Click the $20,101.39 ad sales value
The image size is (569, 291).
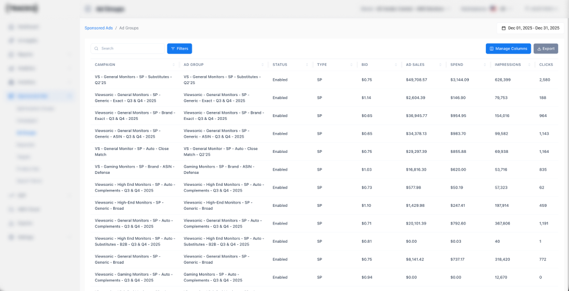click(x=417, y=223)
